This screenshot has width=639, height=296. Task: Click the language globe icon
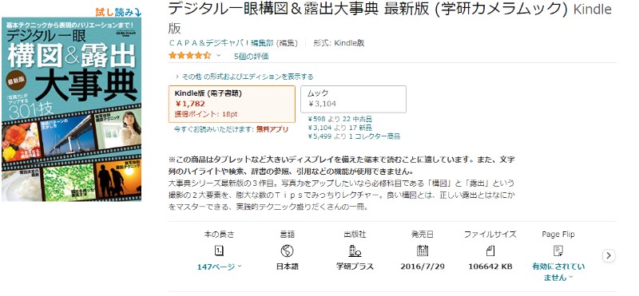pyautogui.click(x=287, y=251)
